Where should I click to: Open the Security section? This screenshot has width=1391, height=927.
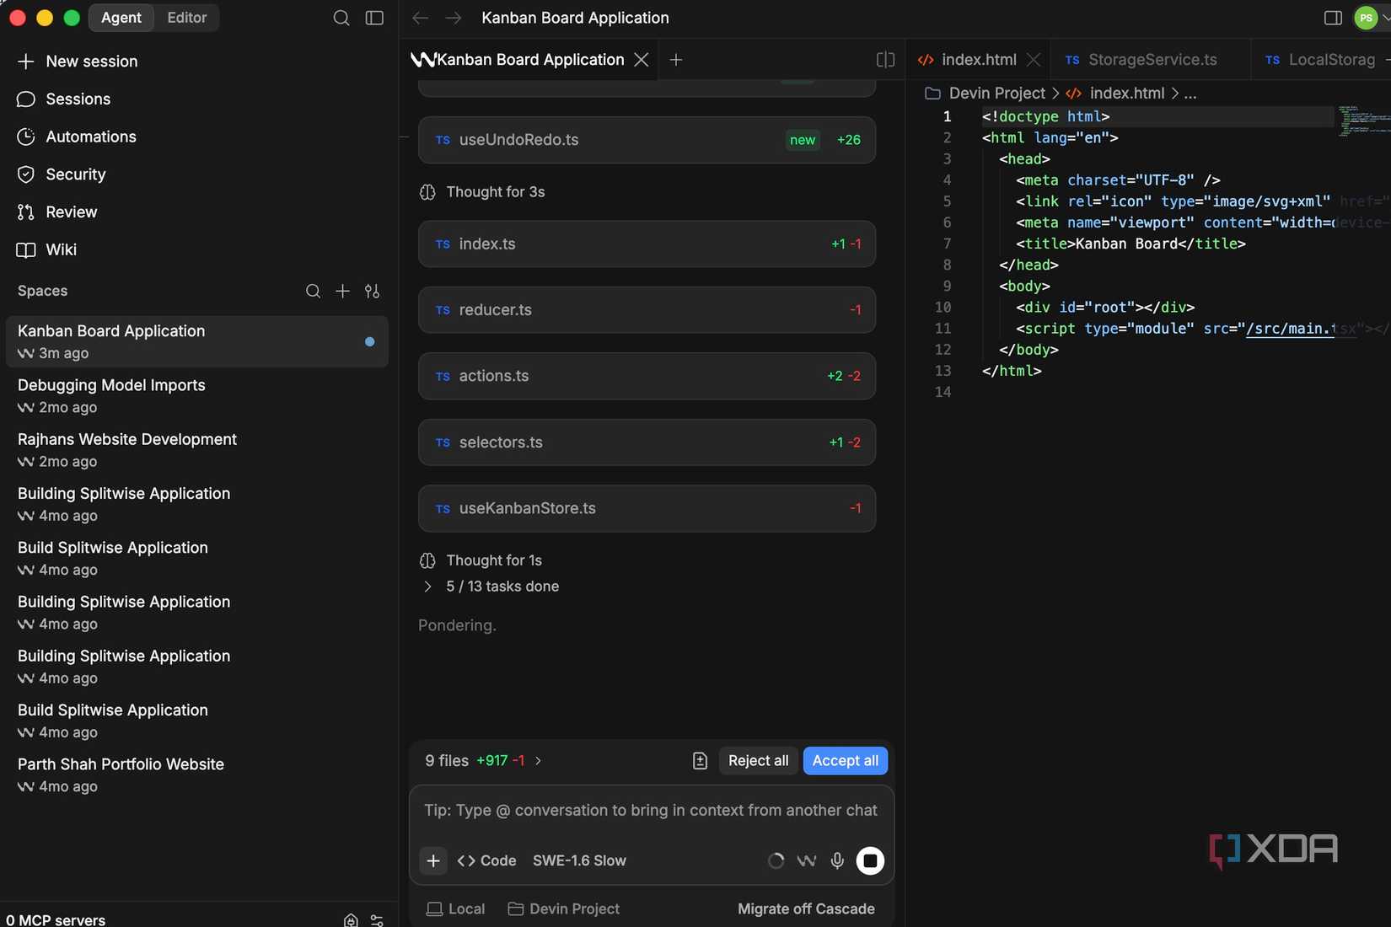(62, 174)
